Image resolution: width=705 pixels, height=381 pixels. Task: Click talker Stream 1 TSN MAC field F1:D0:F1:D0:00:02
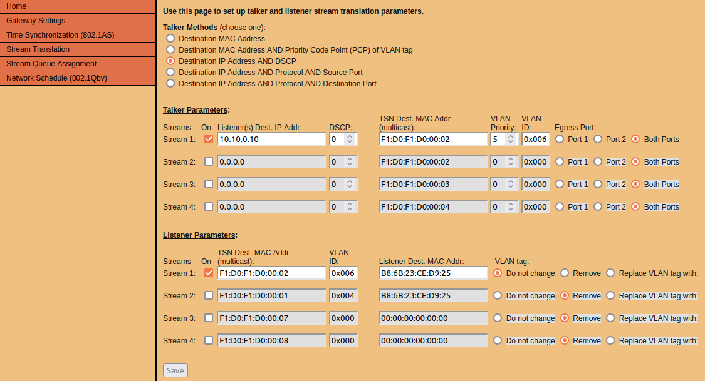click(x=433, y=139)
